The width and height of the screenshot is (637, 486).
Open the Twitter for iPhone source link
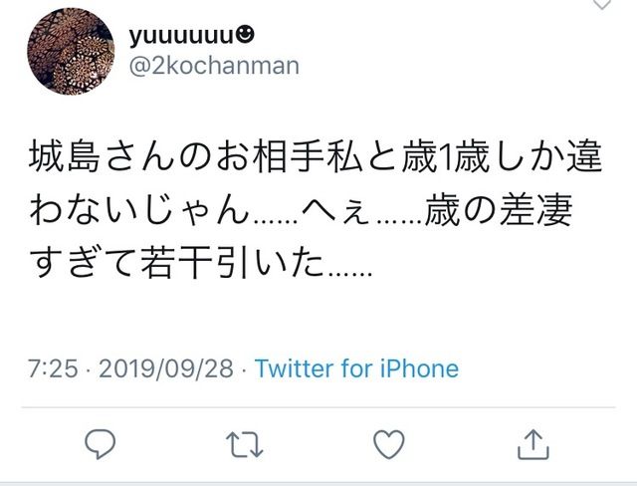tap(356, 368)
